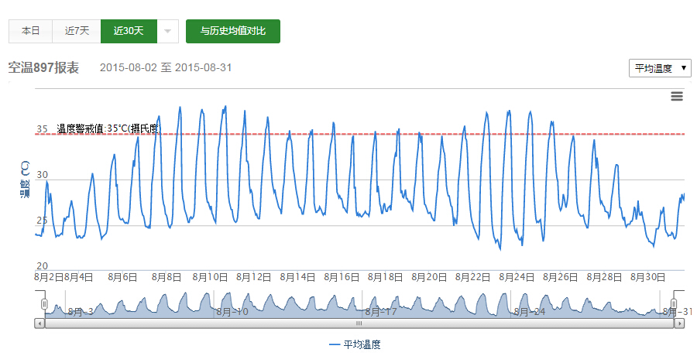
Task: Expand the caret next to 近30天
Action: 168,31
